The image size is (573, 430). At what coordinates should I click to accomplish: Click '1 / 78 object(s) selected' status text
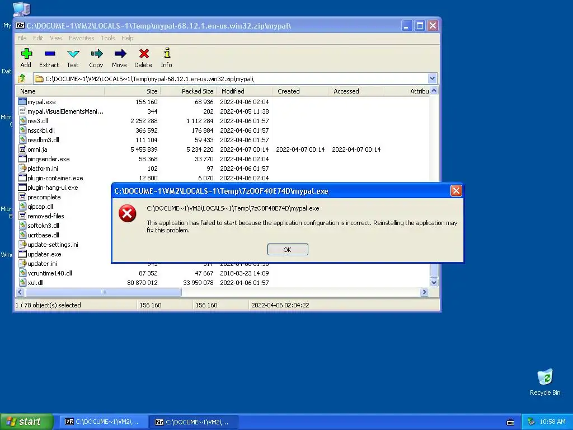pos(48,305)
